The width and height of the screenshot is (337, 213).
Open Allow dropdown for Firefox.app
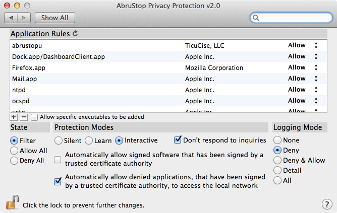(x=303, y=67)
